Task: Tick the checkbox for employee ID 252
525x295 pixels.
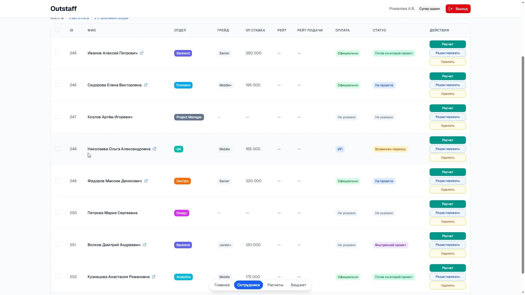Action: click(x=57, y=276)
